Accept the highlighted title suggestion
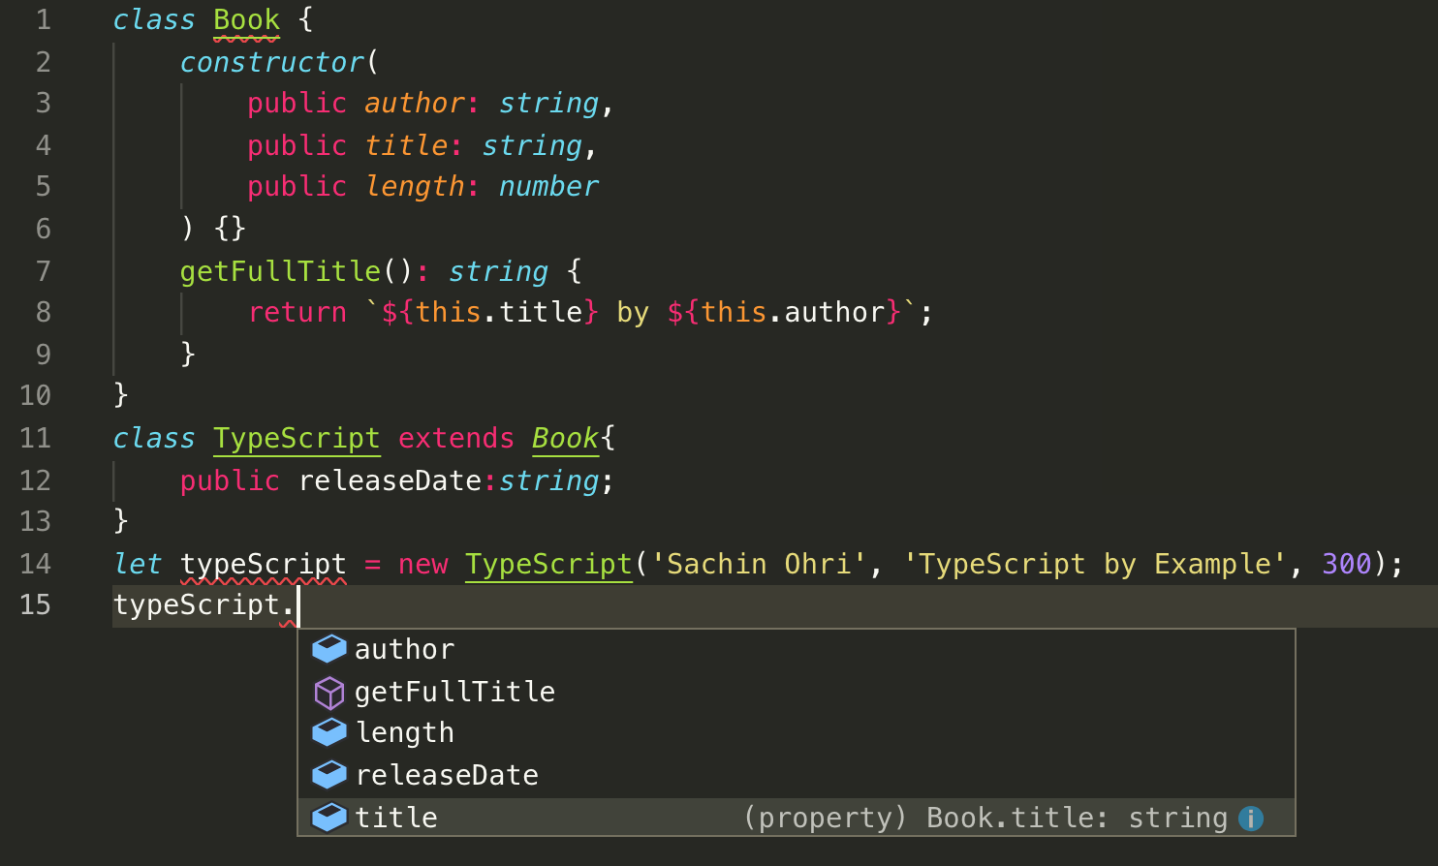The width and height of the screenshot is (1438, 866). (x=796, y=818)
